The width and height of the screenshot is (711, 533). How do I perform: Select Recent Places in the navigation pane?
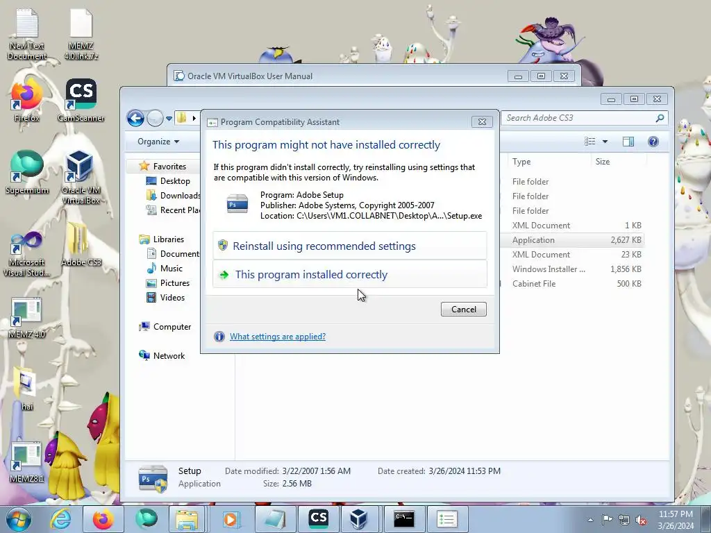[173, 210]
